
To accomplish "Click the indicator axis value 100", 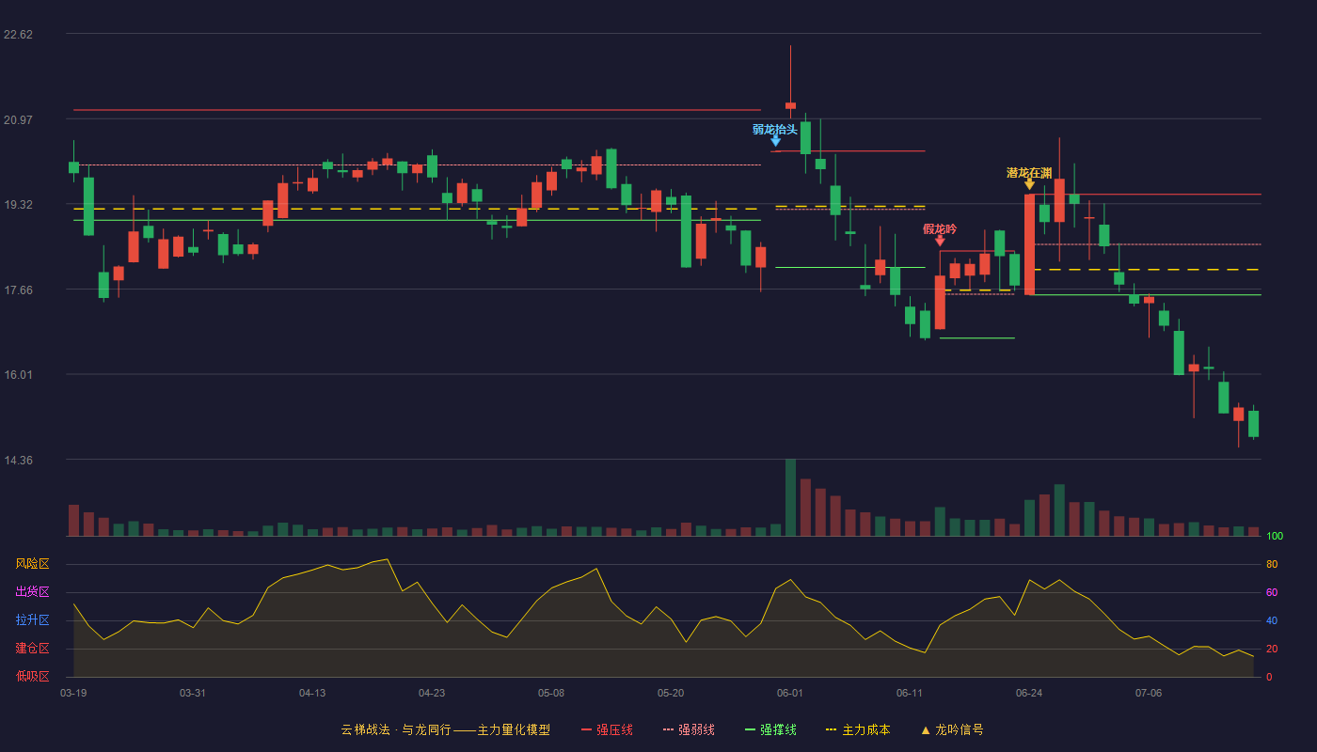I will (1274, 537).
